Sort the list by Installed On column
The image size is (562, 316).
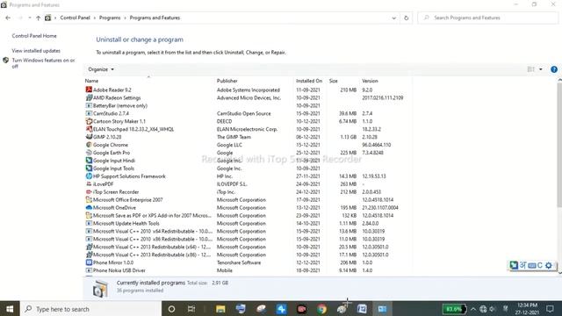coord(310,81)
